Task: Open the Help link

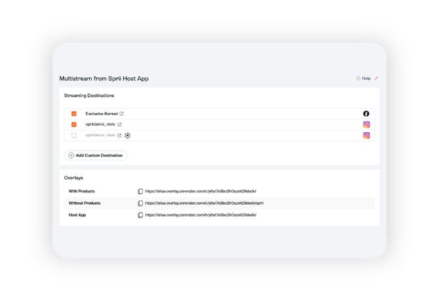Action: click(363, 79)
